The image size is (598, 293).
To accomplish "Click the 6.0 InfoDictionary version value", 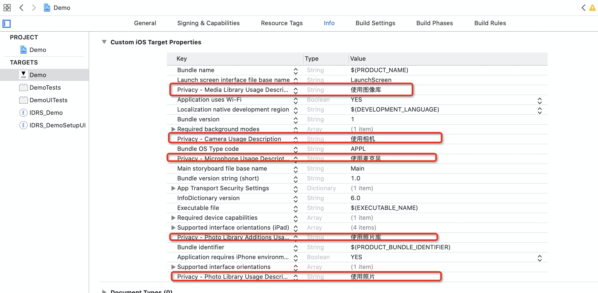I will pyautogui.click(x=355, y=198).
